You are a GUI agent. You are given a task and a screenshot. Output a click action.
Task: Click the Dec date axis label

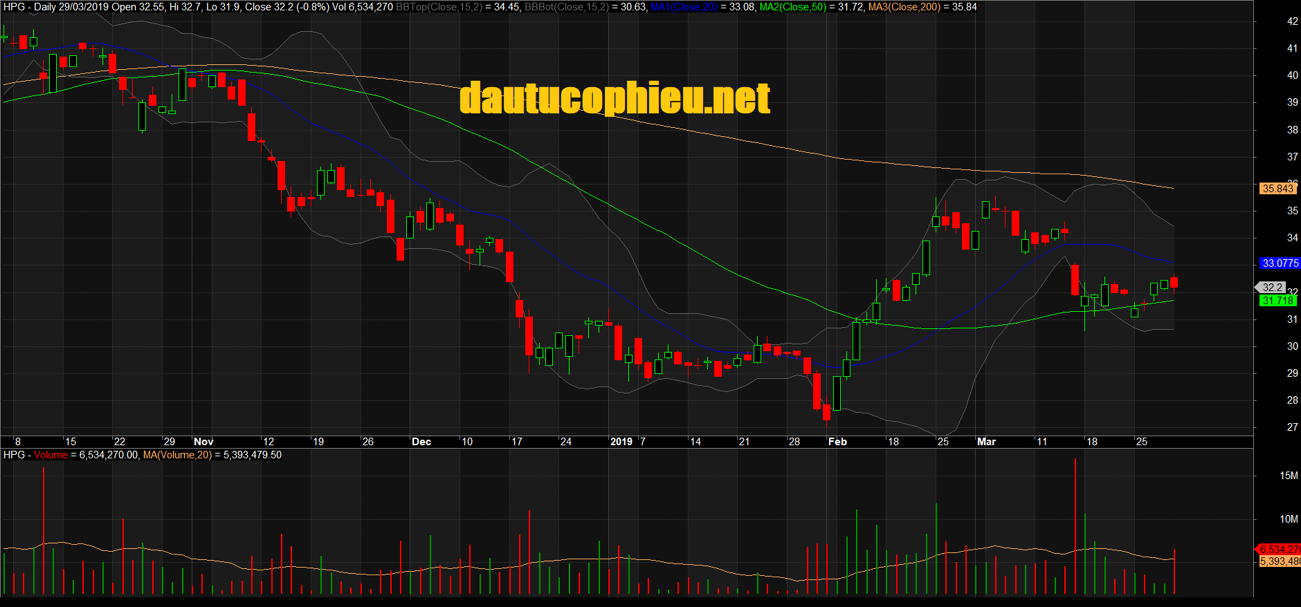tap(421, 442)
